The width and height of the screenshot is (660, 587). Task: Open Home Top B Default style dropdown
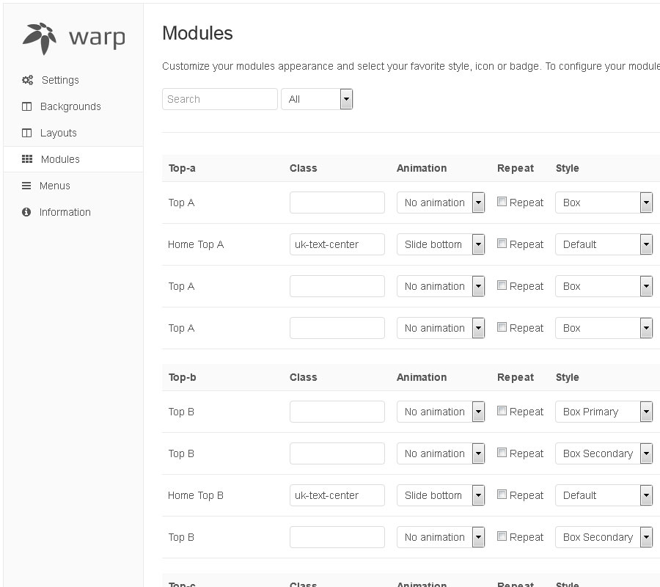603,495
